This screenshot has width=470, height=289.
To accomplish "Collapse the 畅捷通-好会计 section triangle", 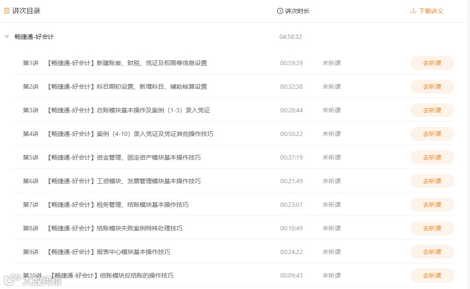I will tap(7, 37).
